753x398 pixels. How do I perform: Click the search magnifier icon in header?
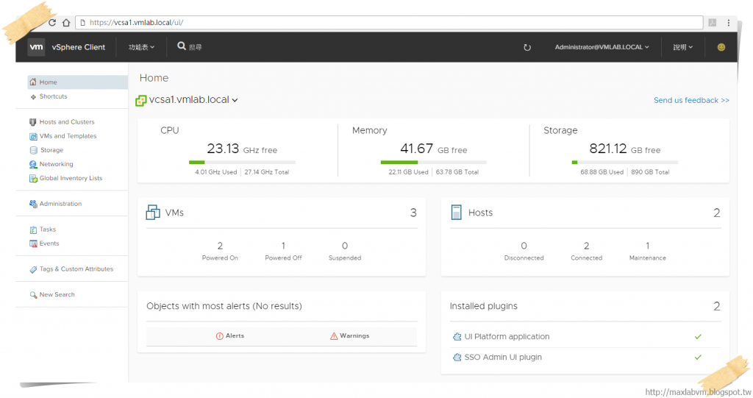coord(182,46)
